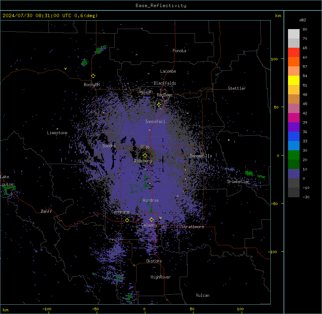Click the Lacombe city label

(x=168, y=71)
